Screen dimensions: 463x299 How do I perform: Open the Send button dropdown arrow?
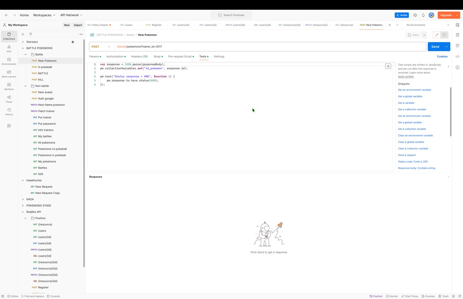click(x=446, y=47)
